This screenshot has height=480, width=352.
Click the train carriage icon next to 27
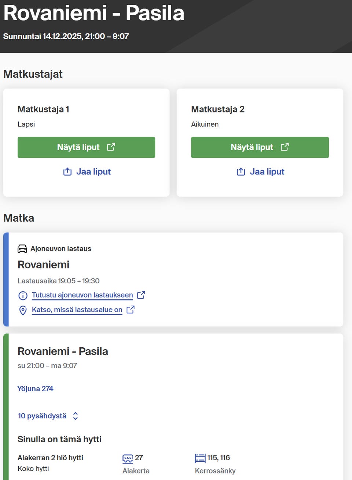pos(128,458)
